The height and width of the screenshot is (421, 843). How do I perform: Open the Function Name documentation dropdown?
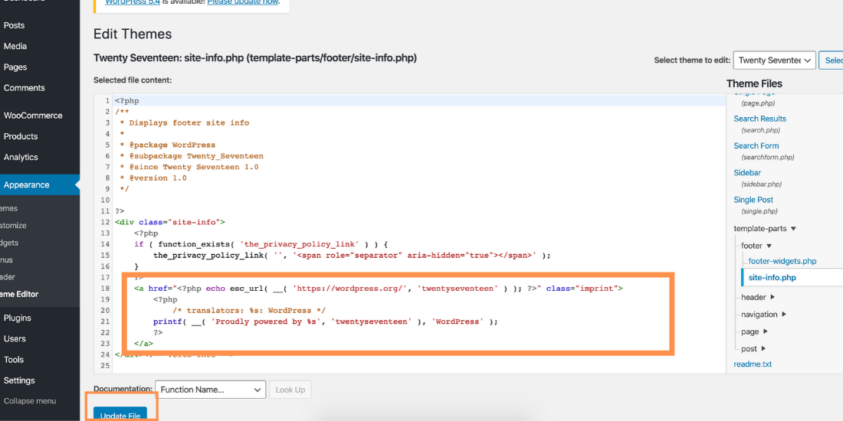click(x=210, y=390)
